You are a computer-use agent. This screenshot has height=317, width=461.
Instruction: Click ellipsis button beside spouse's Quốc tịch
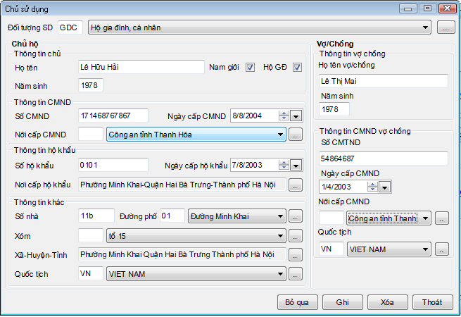[x=441, y=249]
